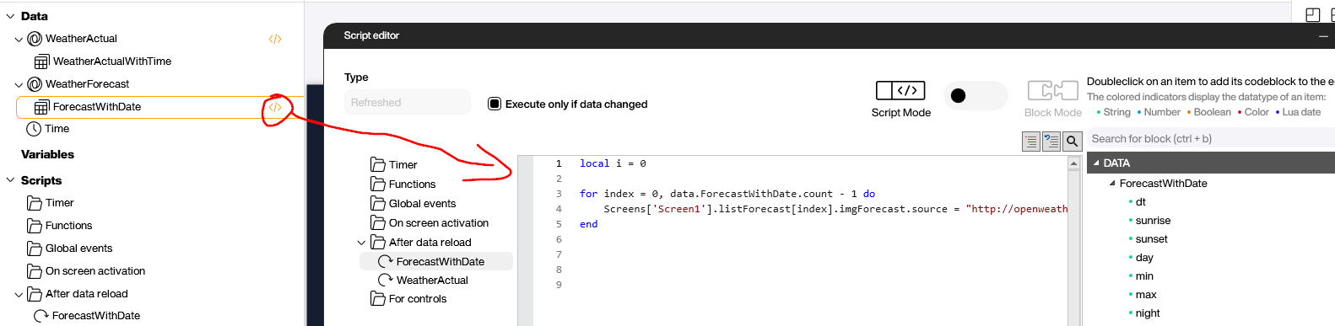Viewport: 1335px width, 326px height.
Task: Click the magnifier search toolbar button
Action: coord(1072,142)
